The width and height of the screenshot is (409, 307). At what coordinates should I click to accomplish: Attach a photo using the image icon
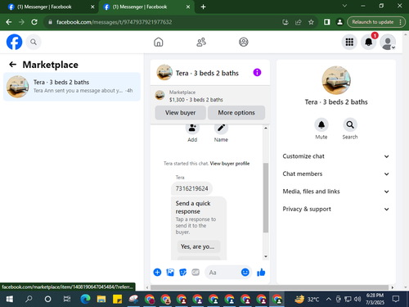pyautogui.click(x=170, y=272)
